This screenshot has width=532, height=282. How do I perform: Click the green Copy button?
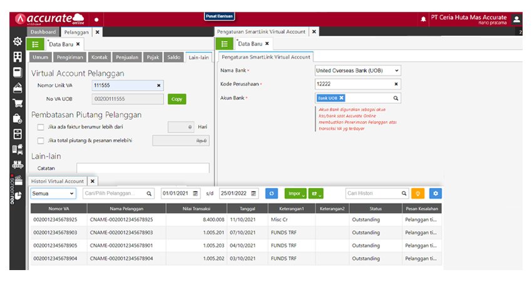[176, 98]
